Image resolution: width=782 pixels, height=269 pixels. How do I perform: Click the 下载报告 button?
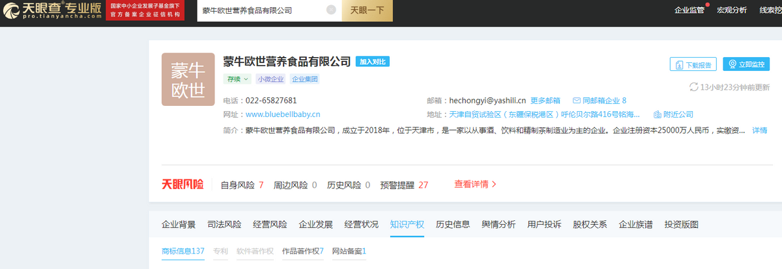pos(693,64)
